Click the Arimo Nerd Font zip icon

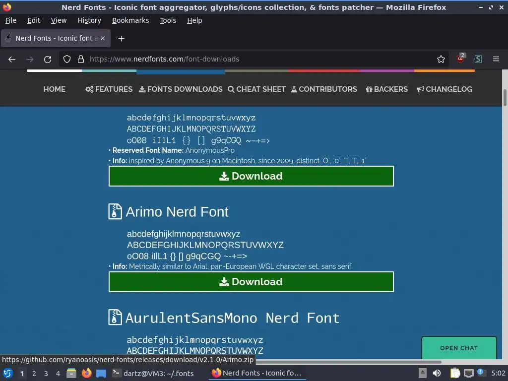coord(115,211)
